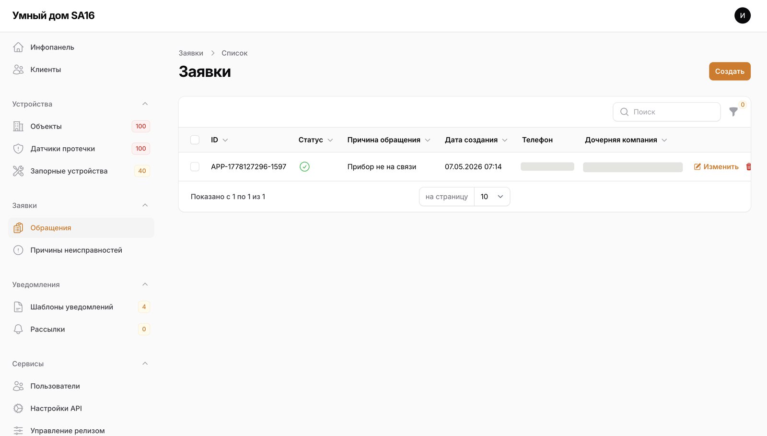The width and height of the screenshot is (767, 436).
Task: Delete request APP-1778127296-1597 via trash icon
Action: [x=748, y=167]
